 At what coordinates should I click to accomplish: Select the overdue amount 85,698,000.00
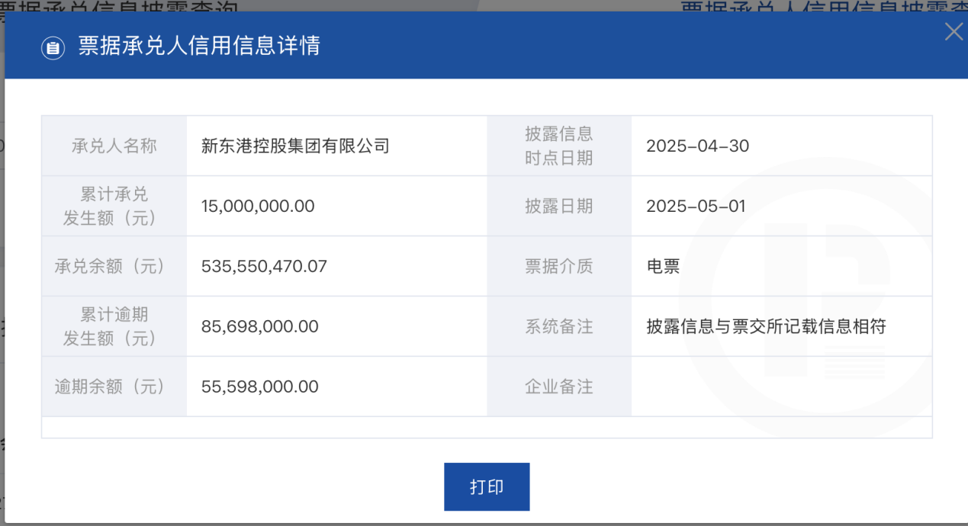259,326
